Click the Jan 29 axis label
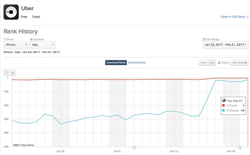Screen dimensions: 250x155 click(60, 151)
